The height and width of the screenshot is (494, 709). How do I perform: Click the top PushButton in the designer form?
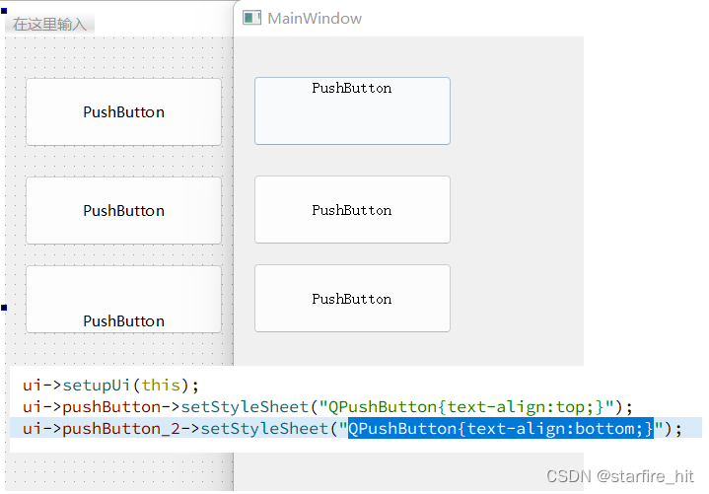coord(123,112)
